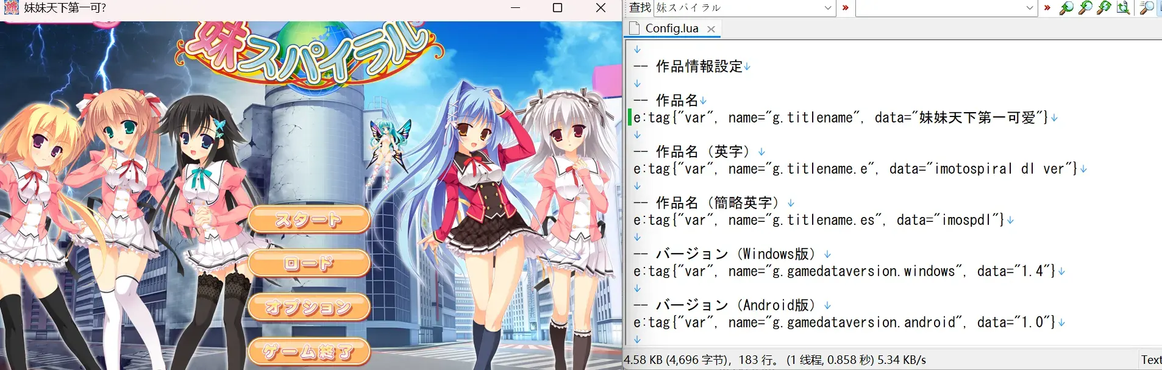Place cursor in line containing g.titlename data 妹妹天下第一可爱

841,118
